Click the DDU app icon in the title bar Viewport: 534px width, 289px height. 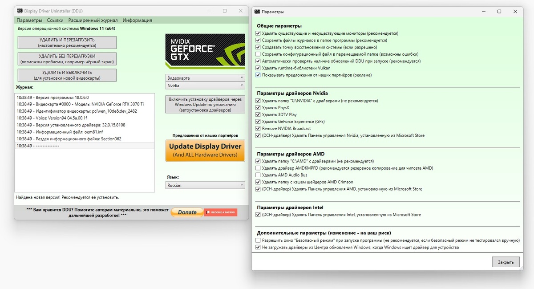pyautogui.click(x=20, y=11)
